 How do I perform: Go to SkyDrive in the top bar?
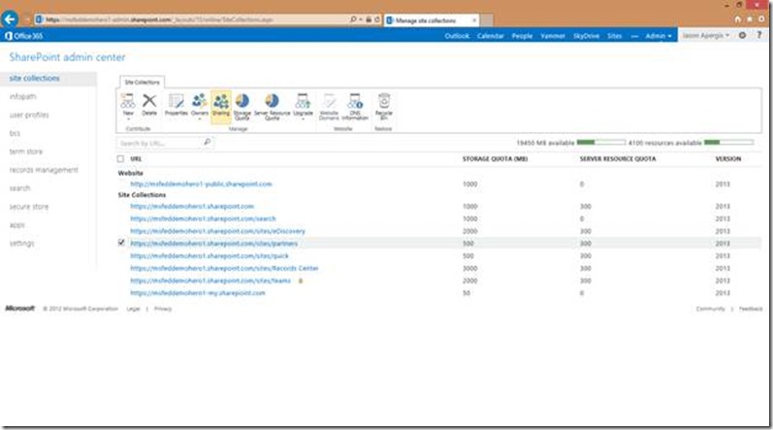(586, 36)
